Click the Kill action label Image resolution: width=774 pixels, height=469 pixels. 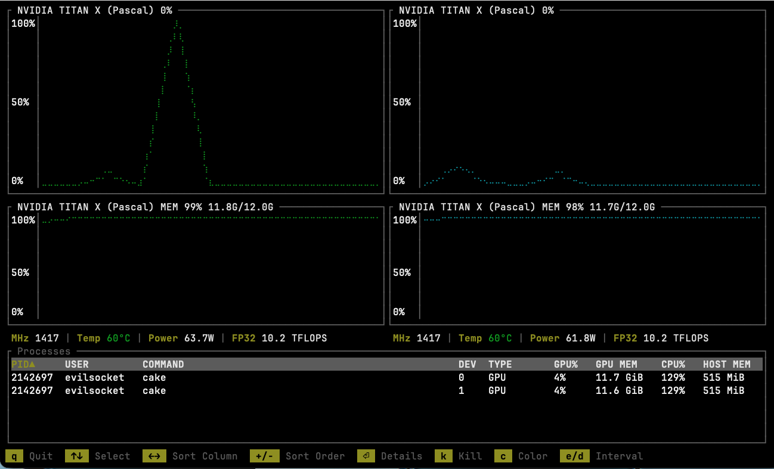click(x=470, y=456)
